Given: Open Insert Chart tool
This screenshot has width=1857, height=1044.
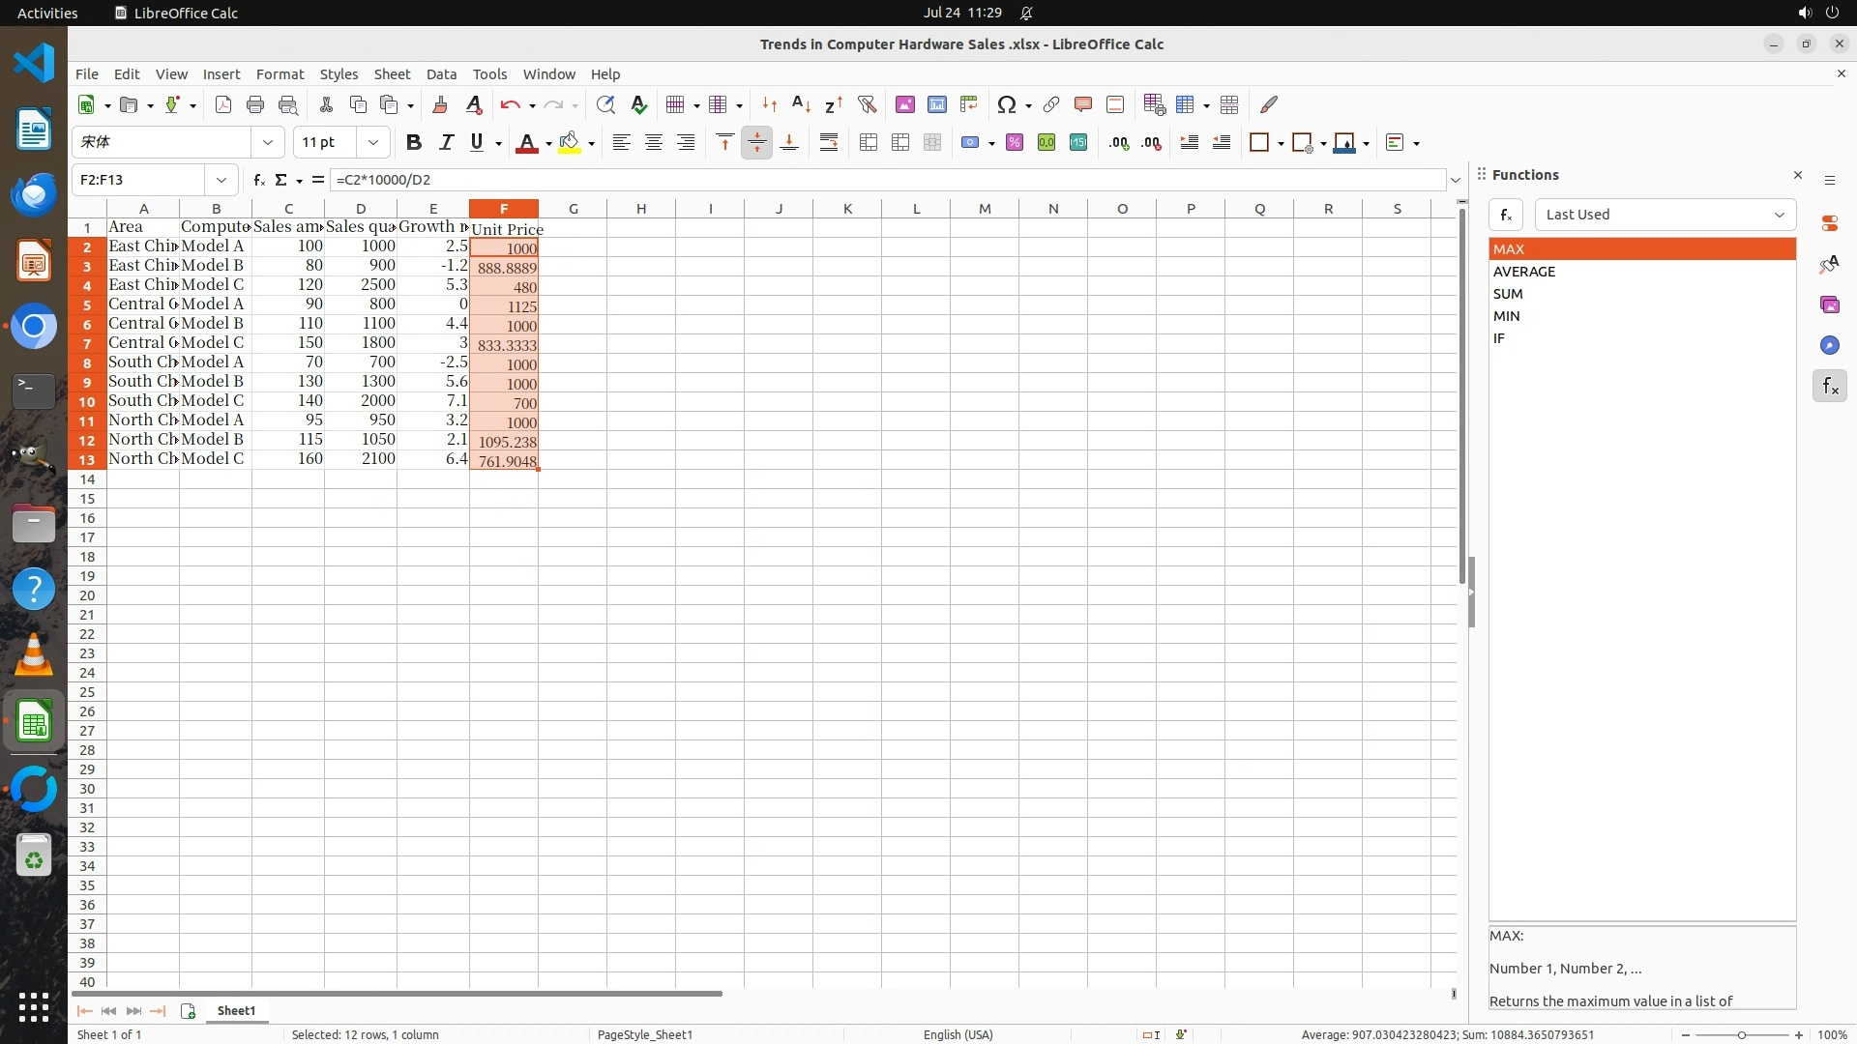Looking at the screenshot, I should pos(936,104).
